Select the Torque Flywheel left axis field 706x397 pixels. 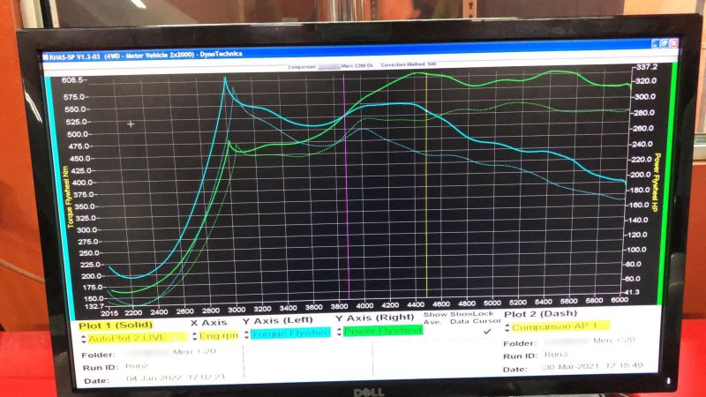point(290,333)
